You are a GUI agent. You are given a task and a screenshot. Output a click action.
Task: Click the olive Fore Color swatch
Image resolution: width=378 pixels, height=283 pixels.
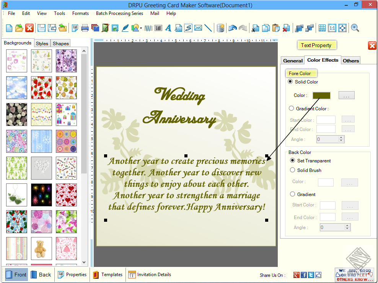(321, 95)
